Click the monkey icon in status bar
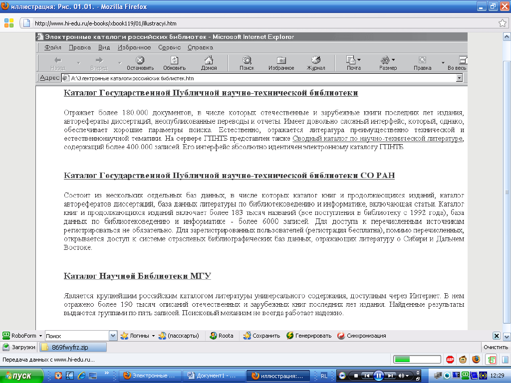Image resolution: width=511 pixels, height=383 pixels. 463,360
